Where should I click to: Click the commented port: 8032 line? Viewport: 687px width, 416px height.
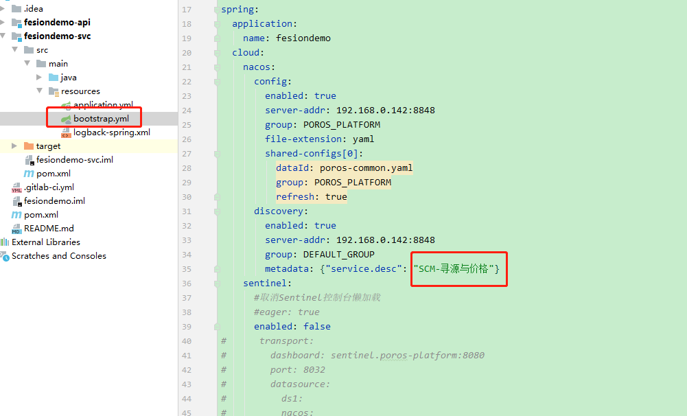pos(297,370)
